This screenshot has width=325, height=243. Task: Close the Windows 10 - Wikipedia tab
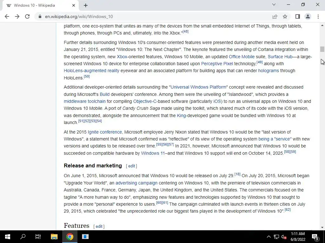74,5
